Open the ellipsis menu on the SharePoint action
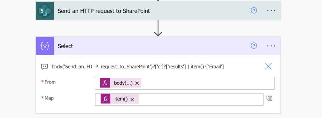 [x=271, y=11]
